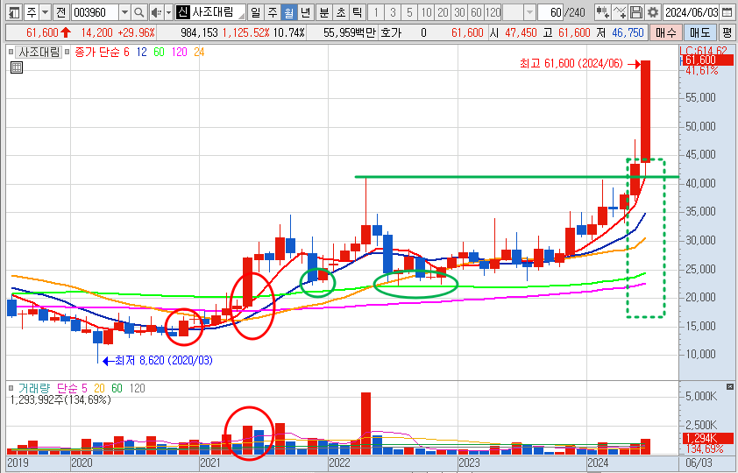Select weekly period 주 button
Image resolution: width=738 pixels, height=473 pixels.
[273, 12]
